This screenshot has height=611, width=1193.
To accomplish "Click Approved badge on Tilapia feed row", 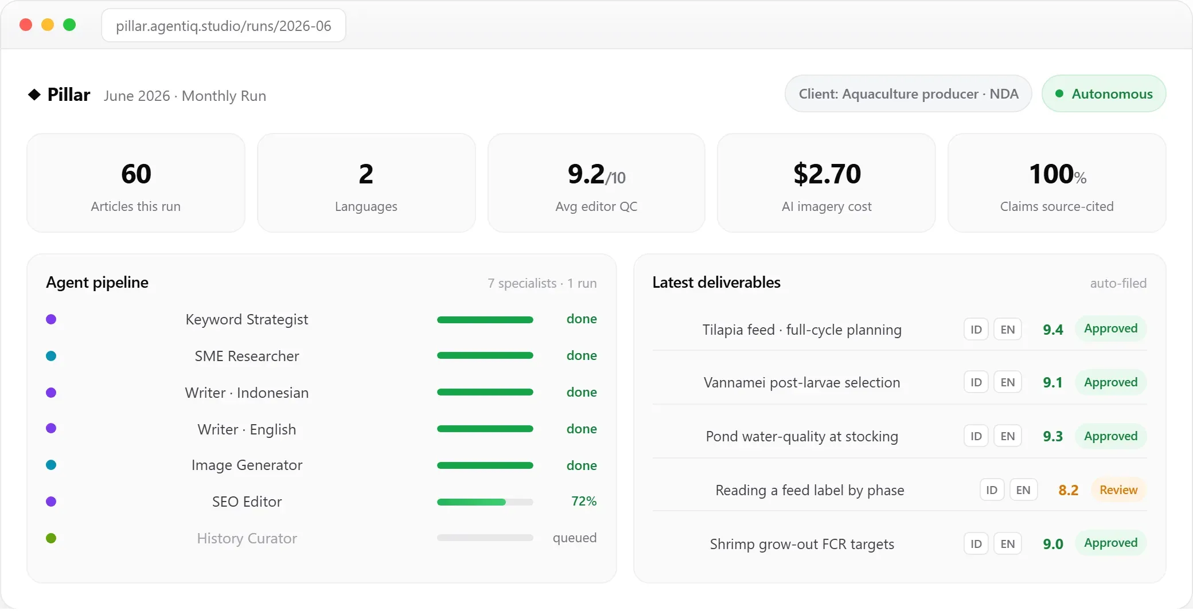I will click(1110, 328).
